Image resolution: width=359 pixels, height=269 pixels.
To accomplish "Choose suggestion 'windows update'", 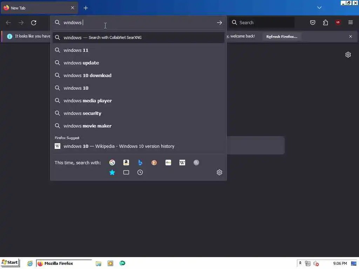I will [x=138, y=63].
